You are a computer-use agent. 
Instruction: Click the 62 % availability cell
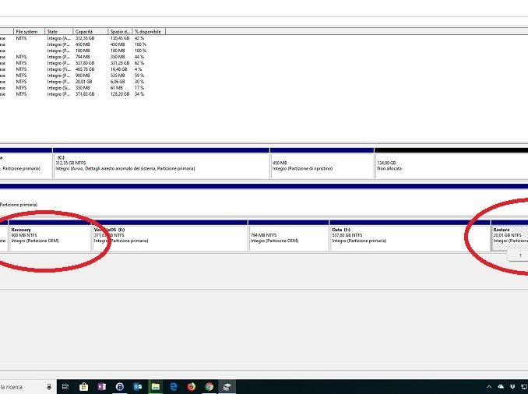[x=139, y=63]
